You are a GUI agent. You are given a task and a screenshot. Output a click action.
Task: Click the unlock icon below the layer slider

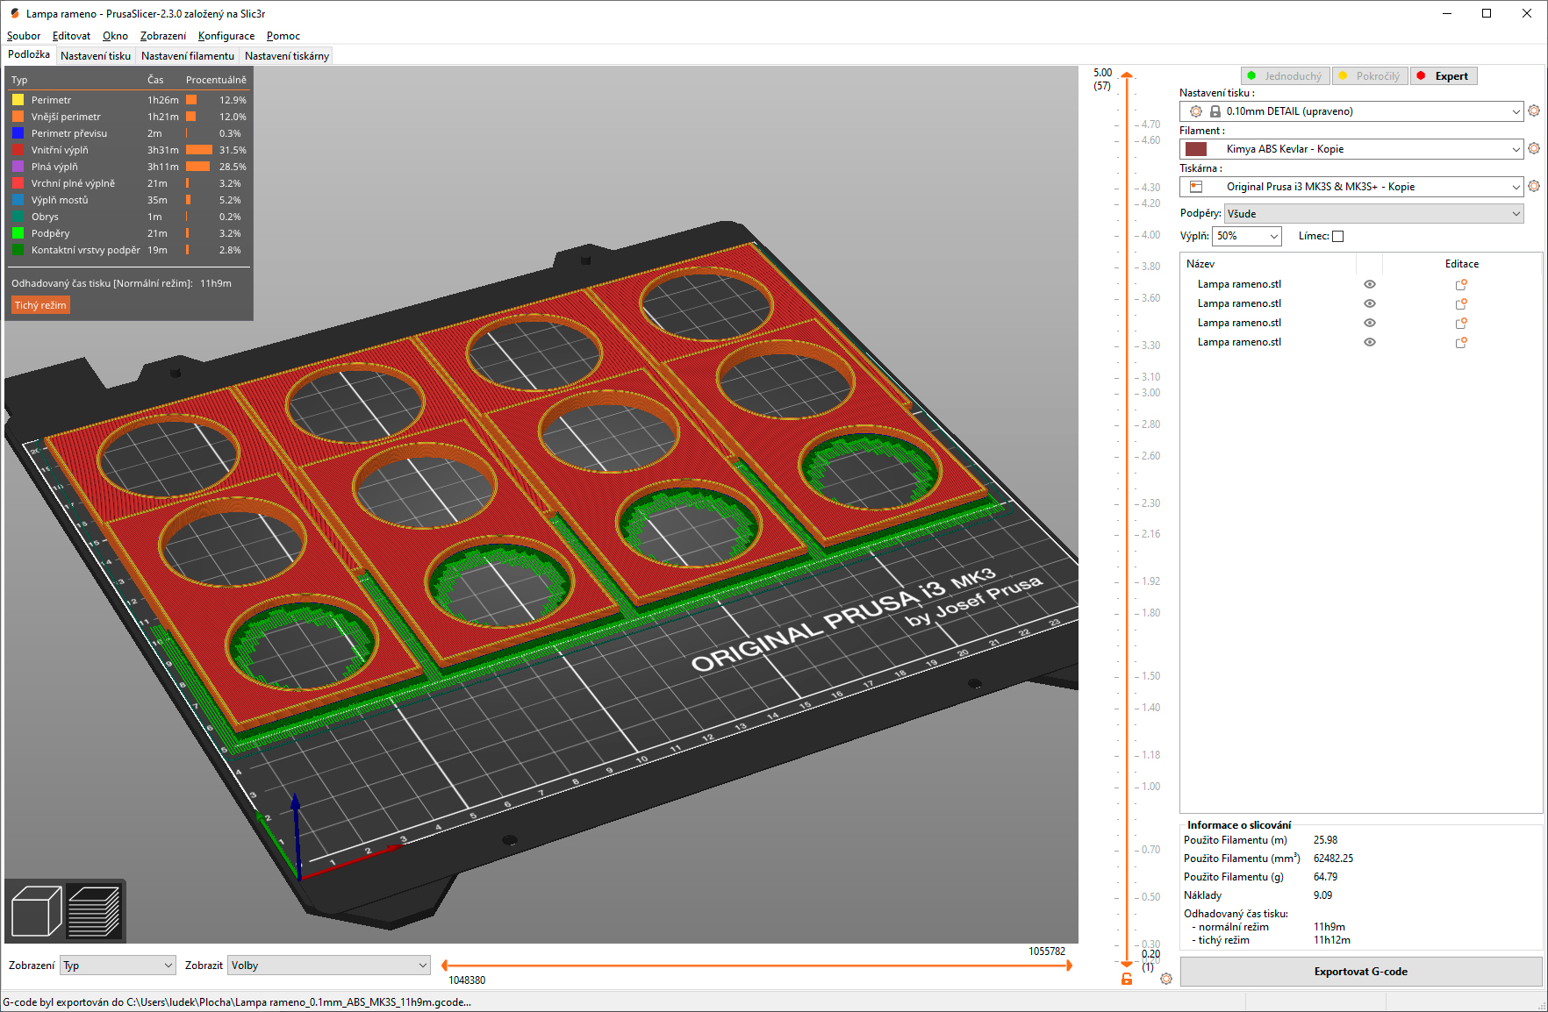[1127, 979]
